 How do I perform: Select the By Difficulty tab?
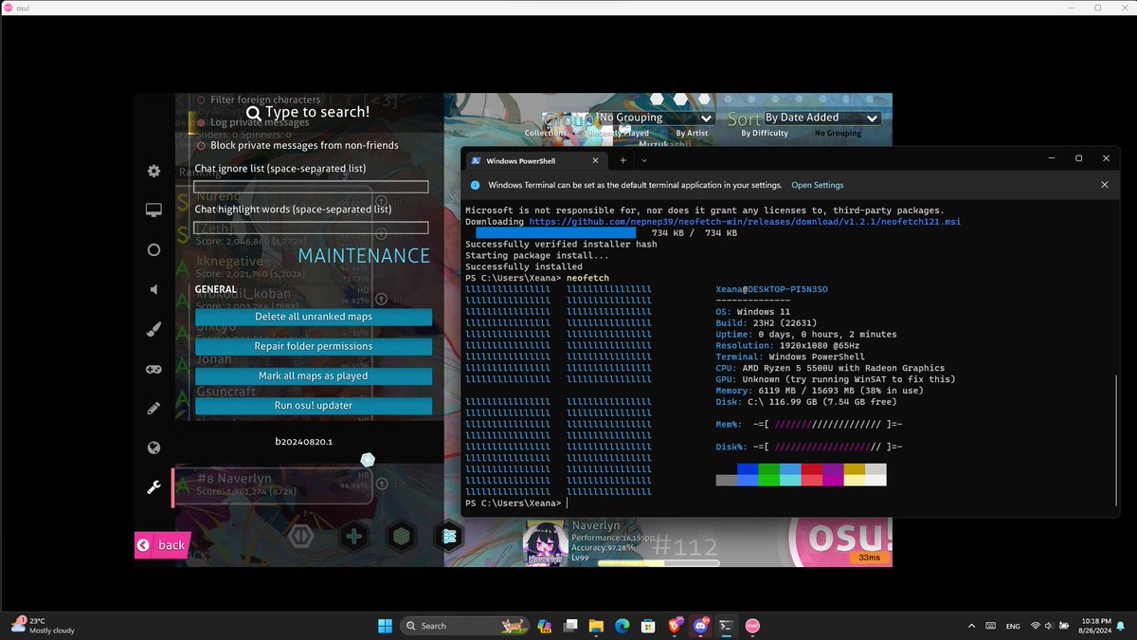coord(765,133)
